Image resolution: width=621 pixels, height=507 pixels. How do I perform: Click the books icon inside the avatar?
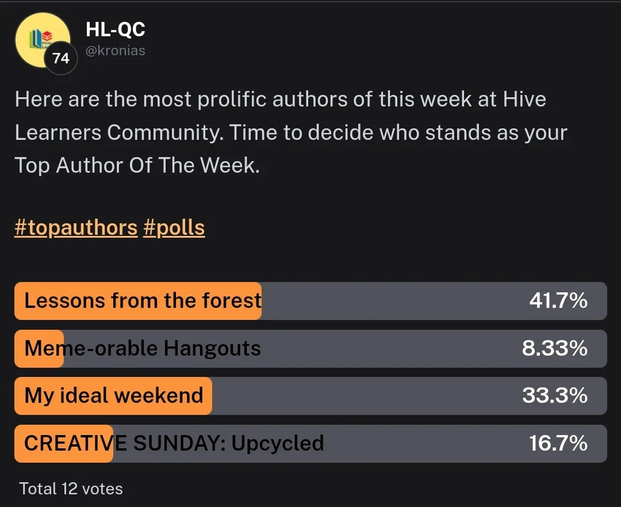point(40,38)
